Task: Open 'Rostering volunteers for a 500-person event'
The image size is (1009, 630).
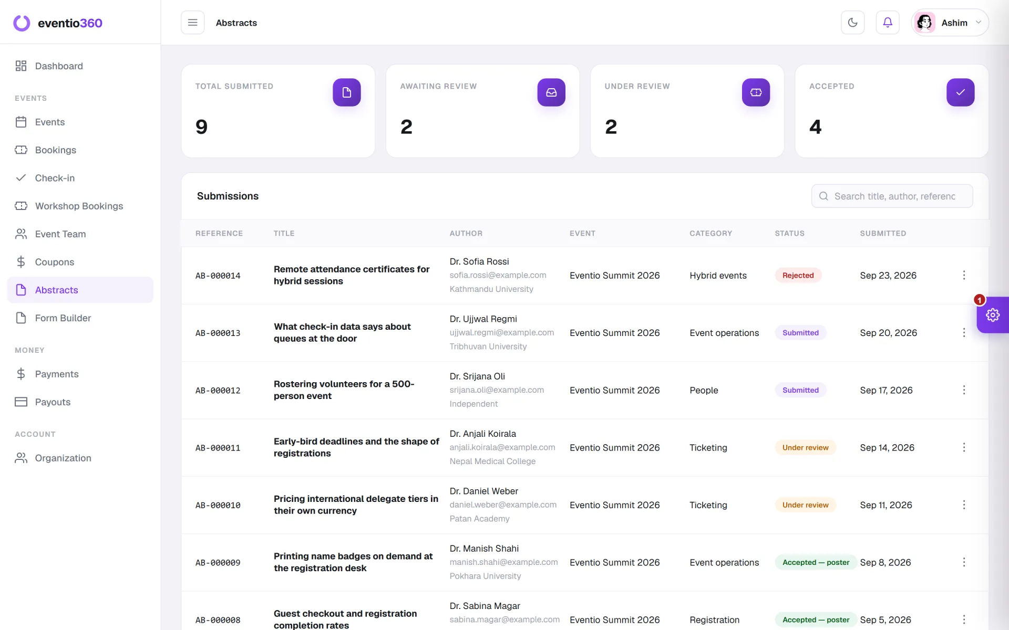Action: coord(344,390)
